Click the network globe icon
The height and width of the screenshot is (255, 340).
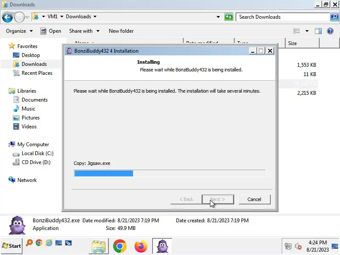pos(12,179)
